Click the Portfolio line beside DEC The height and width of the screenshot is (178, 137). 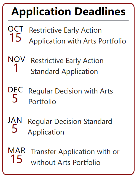(x=42, y=102)
